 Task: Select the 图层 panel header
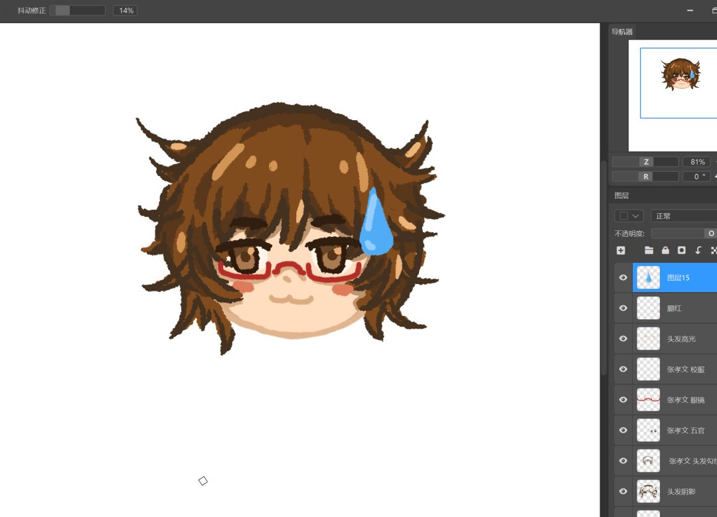(x=621, y=196)
